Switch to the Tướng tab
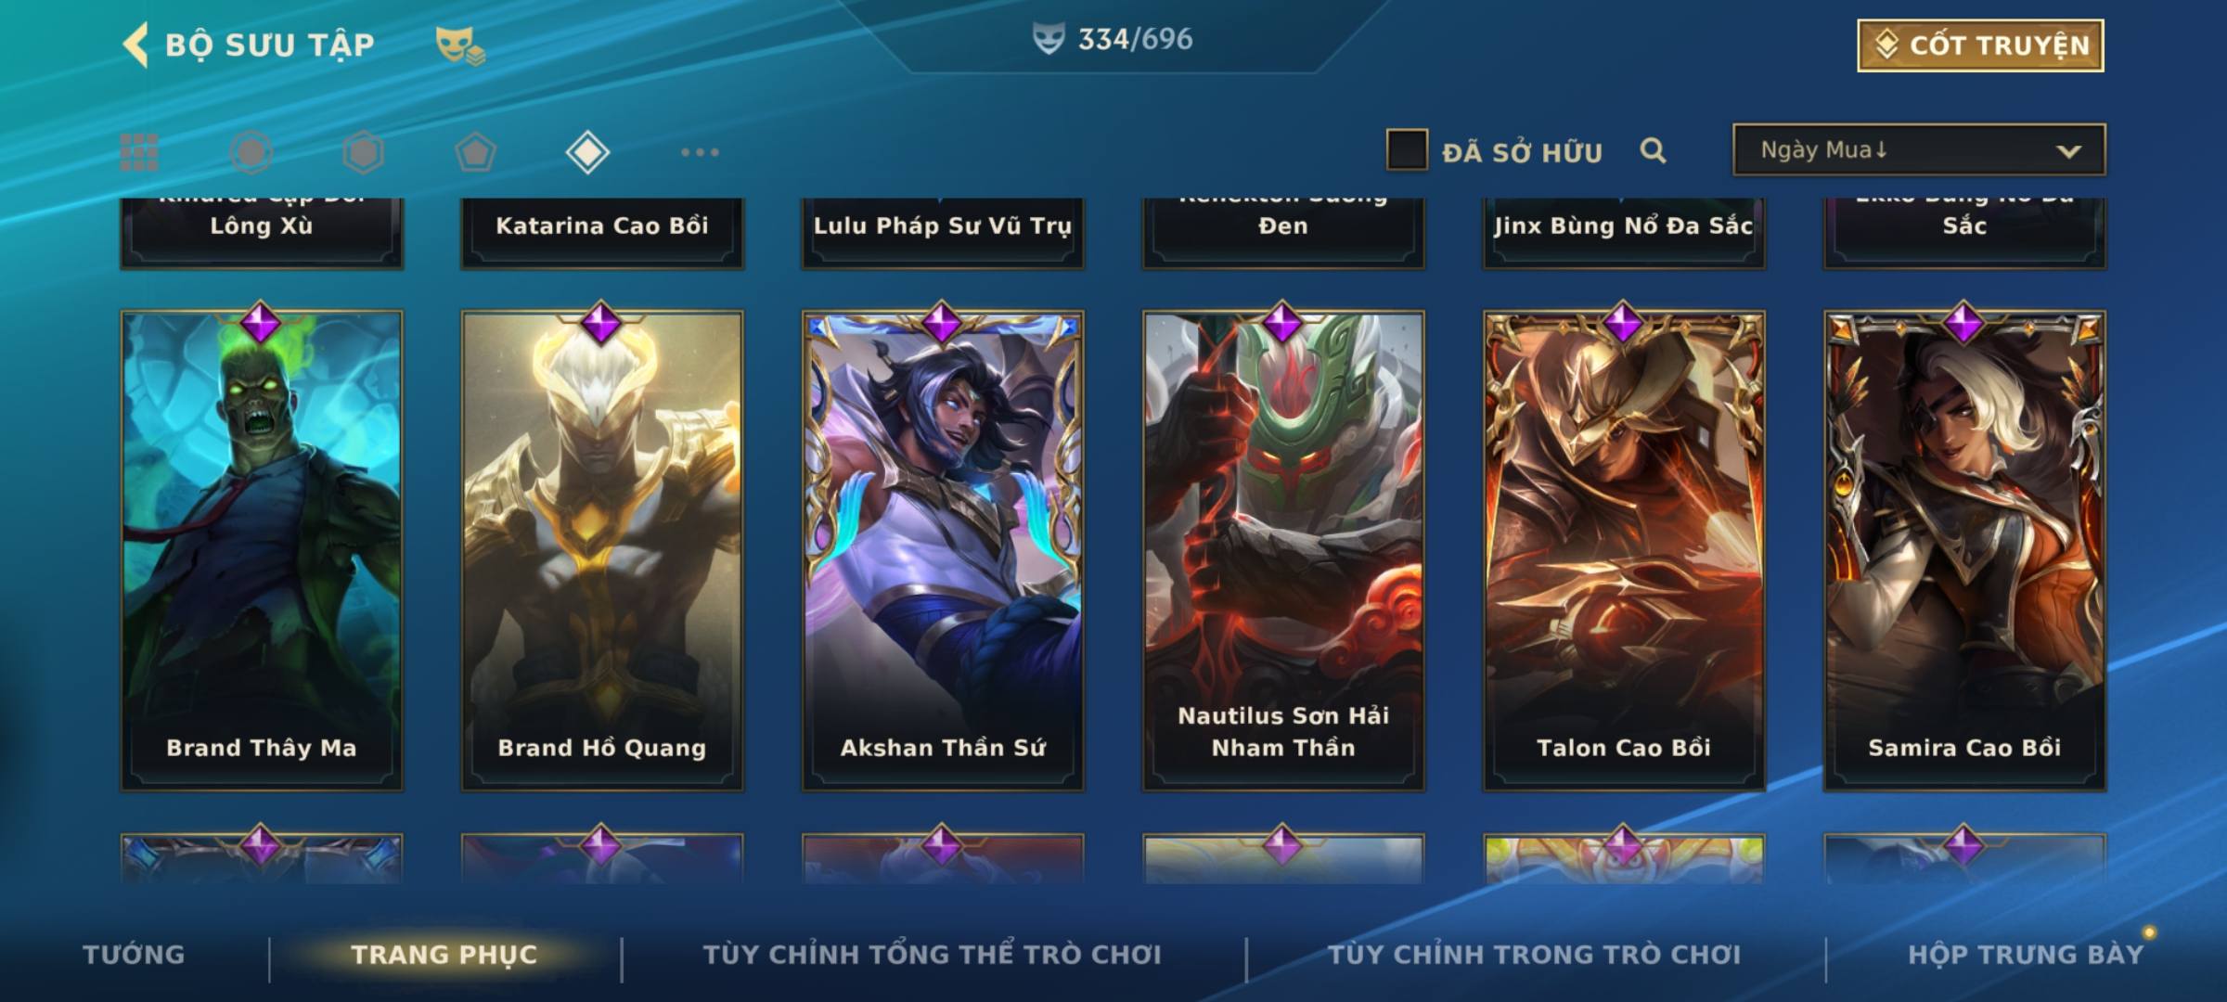This screenshot has width=2227, height=1002. (x=134, y=955)
